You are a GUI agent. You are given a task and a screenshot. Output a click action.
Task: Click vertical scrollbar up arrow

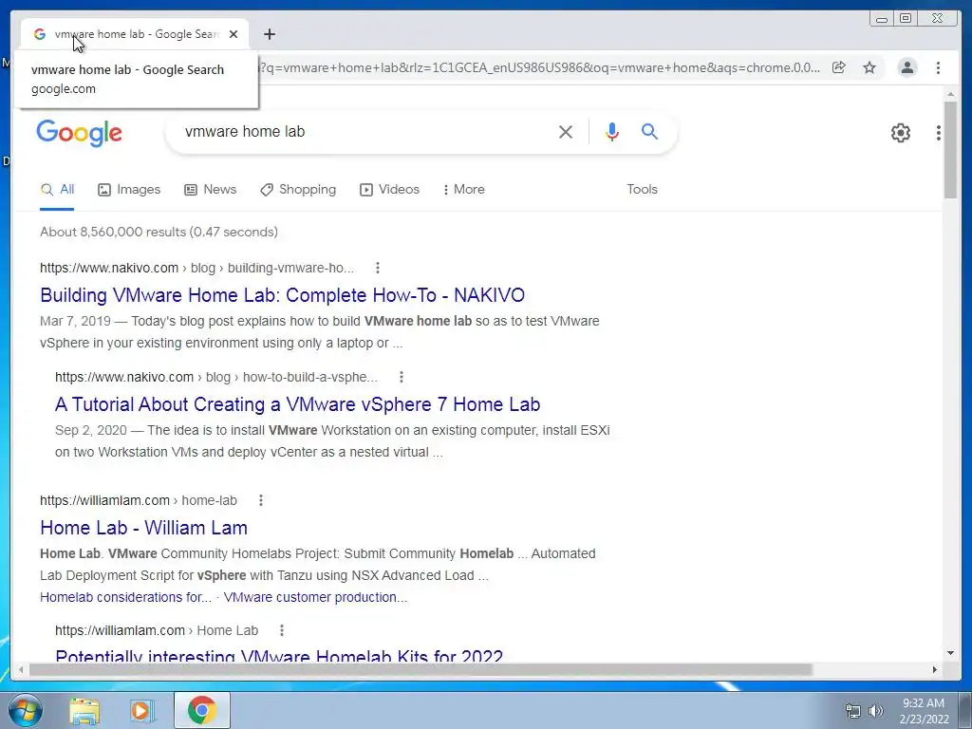(951, 94)
